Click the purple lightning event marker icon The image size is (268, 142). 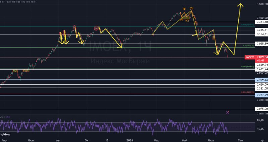227,112
